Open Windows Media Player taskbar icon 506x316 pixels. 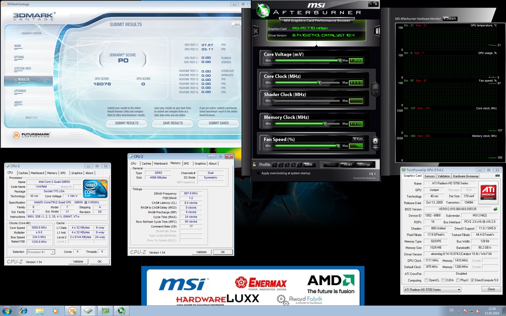pos(56,311)
